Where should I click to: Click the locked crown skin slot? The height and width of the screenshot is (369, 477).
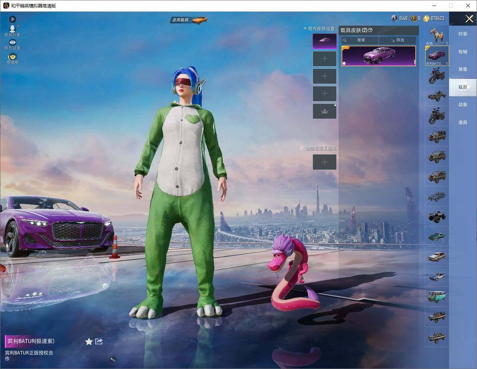click(324, 111)
